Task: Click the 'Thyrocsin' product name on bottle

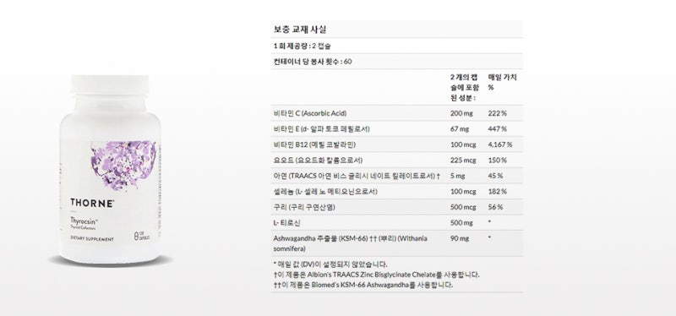Action: coord(84,221)
